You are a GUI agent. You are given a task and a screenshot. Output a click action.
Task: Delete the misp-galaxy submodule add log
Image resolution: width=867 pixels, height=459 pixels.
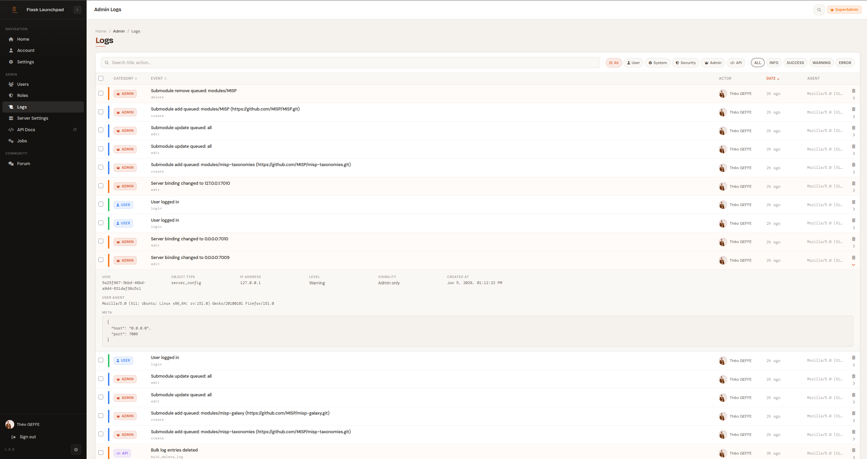tap(853, 413)
